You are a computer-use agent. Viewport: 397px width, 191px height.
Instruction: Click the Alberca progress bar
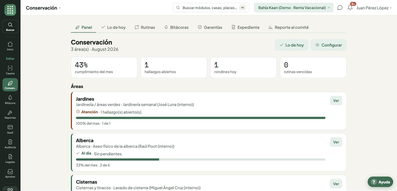tap(201, 160)
